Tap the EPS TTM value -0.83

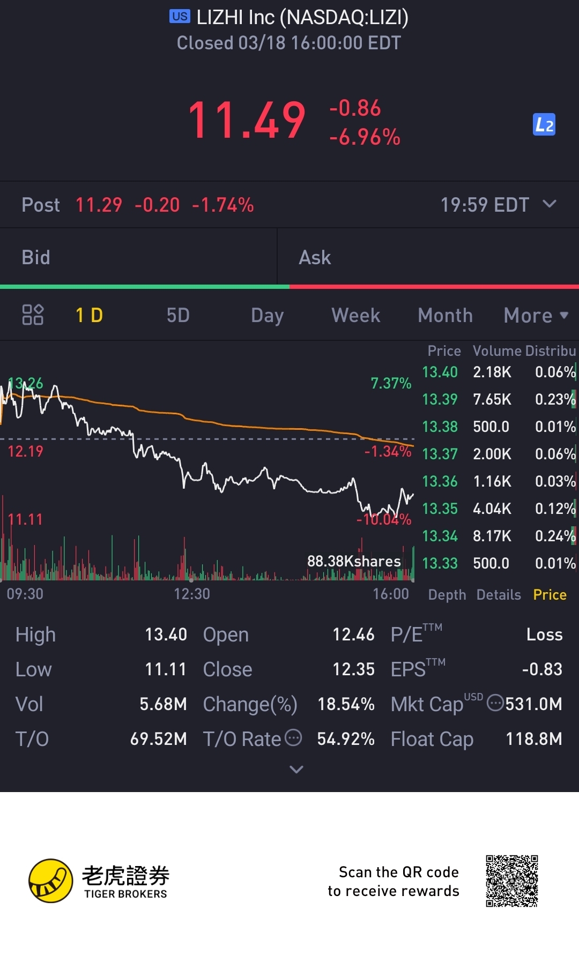[x=542, y=669]
